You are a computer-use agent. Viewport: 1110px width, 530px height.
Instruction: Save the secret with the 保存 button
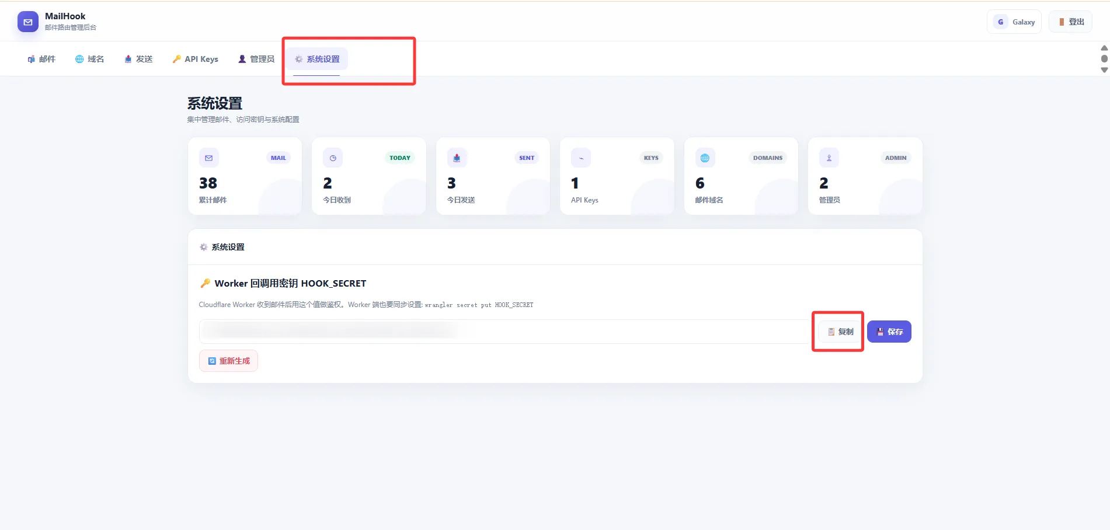[x=889, y=332]
